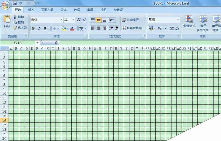Increase the indent
This screenshot has height=141, width=221.
pos(116,28)
